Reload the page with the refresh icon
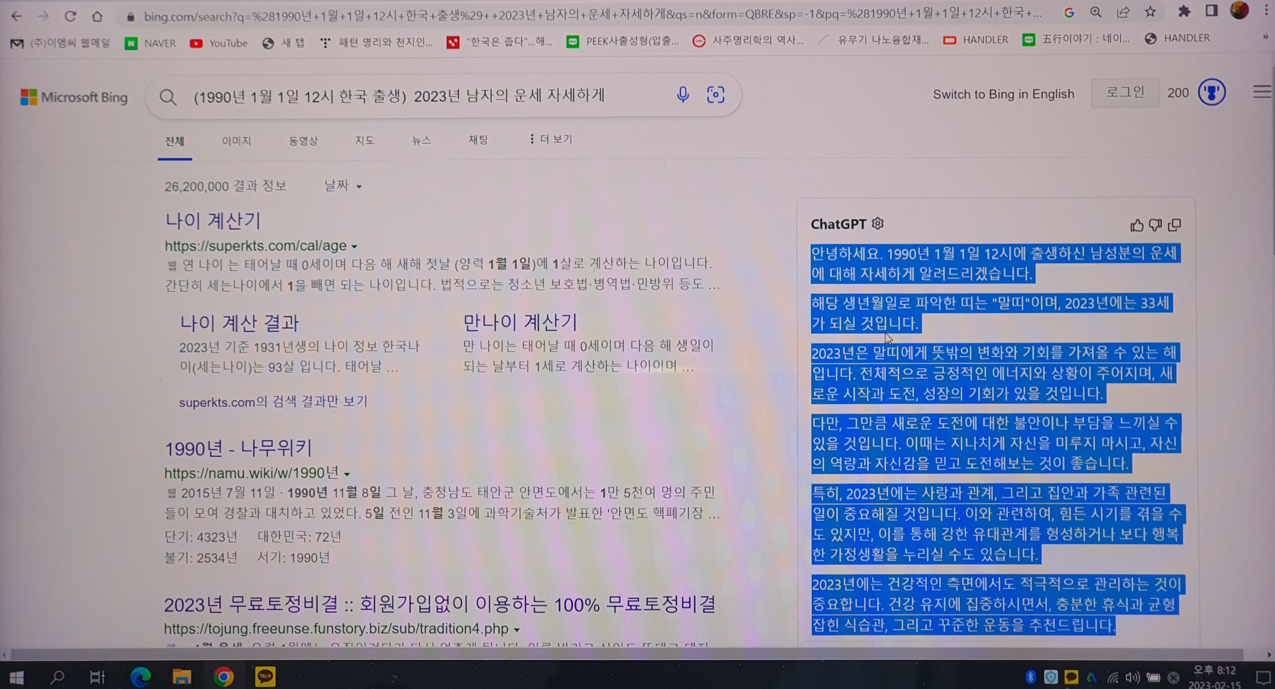1275x689 pixels. tap(70, 16)
